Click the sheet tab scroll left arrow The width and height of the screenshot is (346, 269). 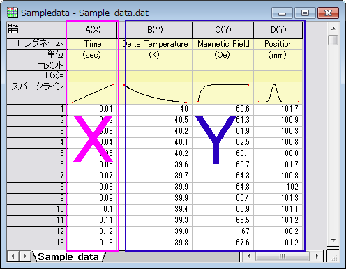point(13,256)
